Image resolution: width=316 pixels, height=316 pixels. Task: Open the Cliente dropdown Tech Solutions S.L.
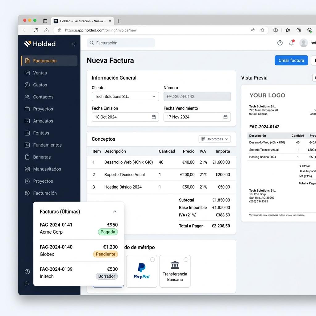pyautogui.click(x=125, y=97)
